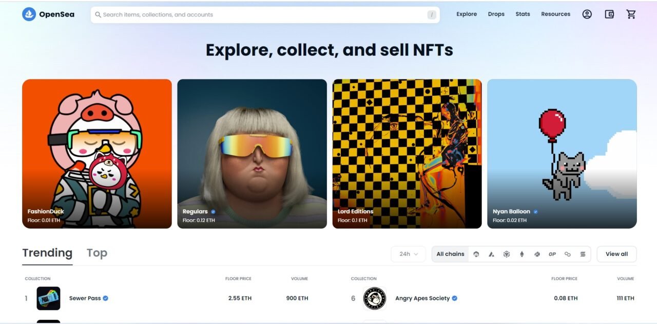Filter by Optimism OP chain icon
The height and width of the screenshot is (324, 657).
[x=552, y=254]
